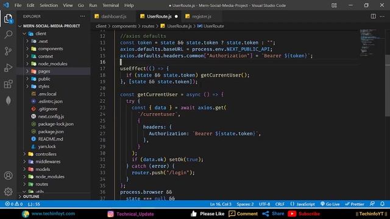The width and height of the screenshot is (390, 219).
Task: Open the Extensions view
Action: point(8,84)
